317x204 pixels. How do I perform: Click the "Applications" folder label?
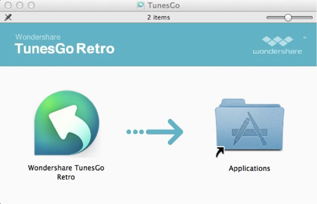click(x=249, y=168)
